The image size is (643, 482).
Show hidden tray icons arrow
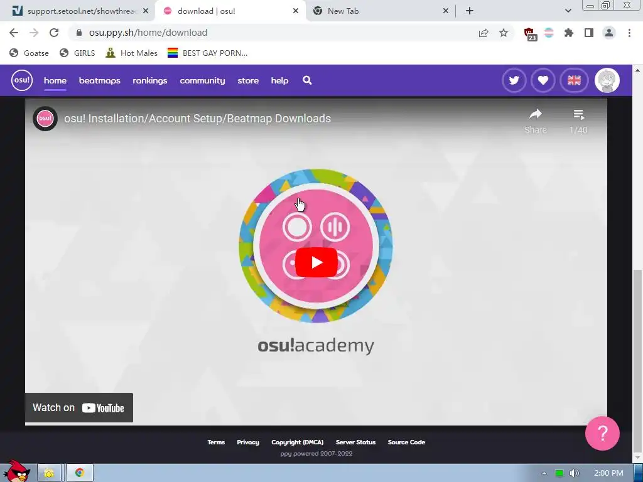click(544, 473)
